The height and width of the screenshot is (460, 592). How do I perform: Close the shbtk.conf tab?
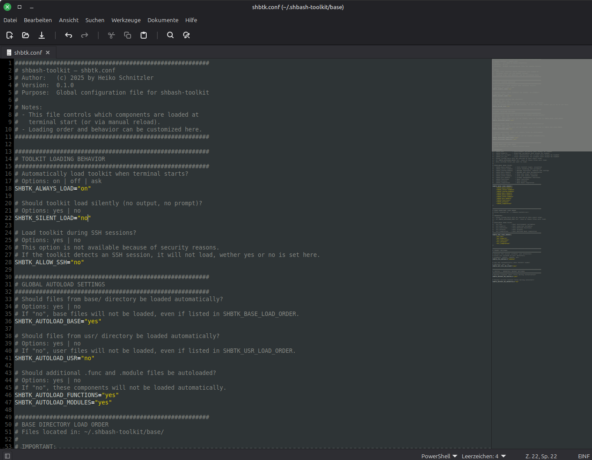pyautogui.click(x=48, y=53)
